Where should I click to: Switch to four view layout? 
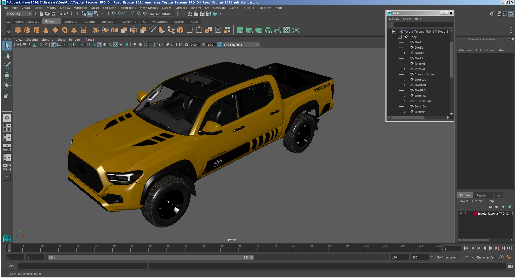[7, 128]
